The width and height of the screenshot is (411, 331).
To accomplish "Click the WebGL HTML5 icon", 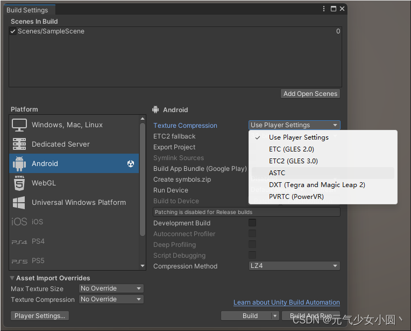I will pyautogui.click(x=19, y=183).
